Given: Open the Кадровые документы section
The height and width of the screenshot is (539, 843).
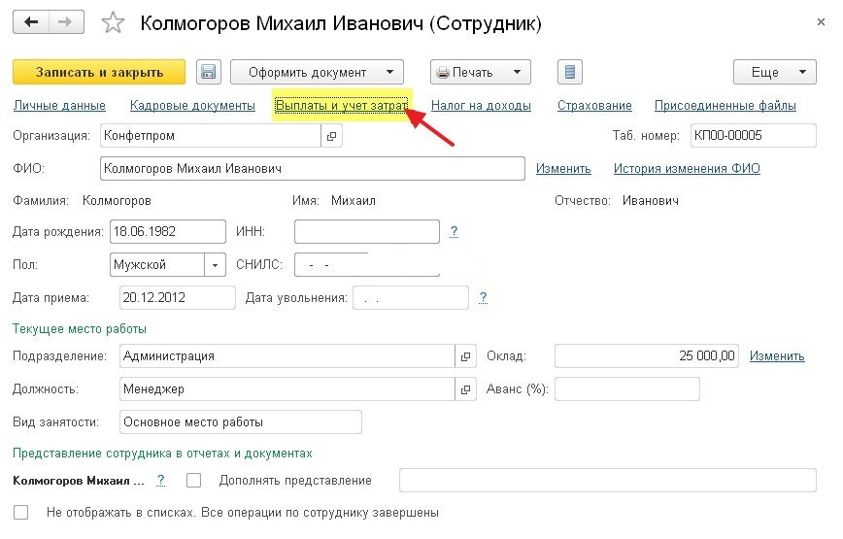Looking at the screenshot, I should coord(192,106).
